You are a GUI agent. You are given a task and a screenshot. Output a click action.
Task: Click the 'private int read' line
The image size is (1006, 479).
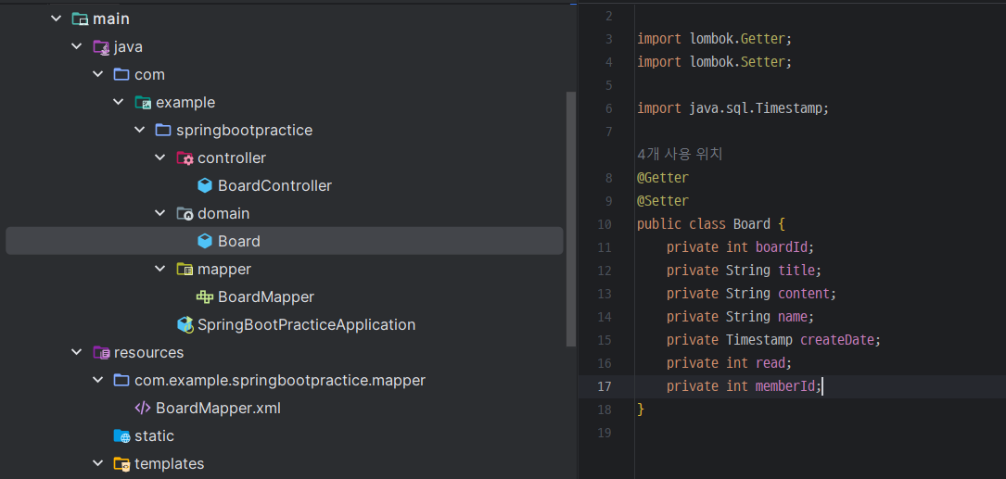pyautogui.click(x=730, y=363)
